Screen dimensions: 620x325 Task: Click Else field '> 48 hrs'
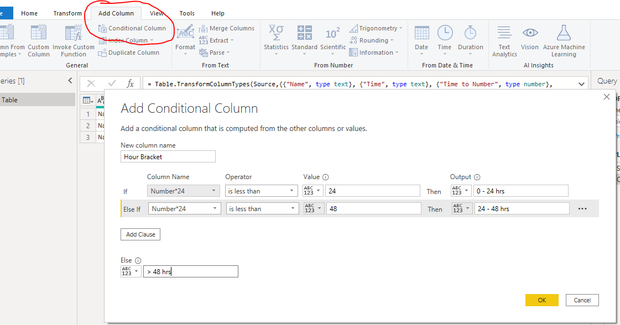(x=191, y=271)
